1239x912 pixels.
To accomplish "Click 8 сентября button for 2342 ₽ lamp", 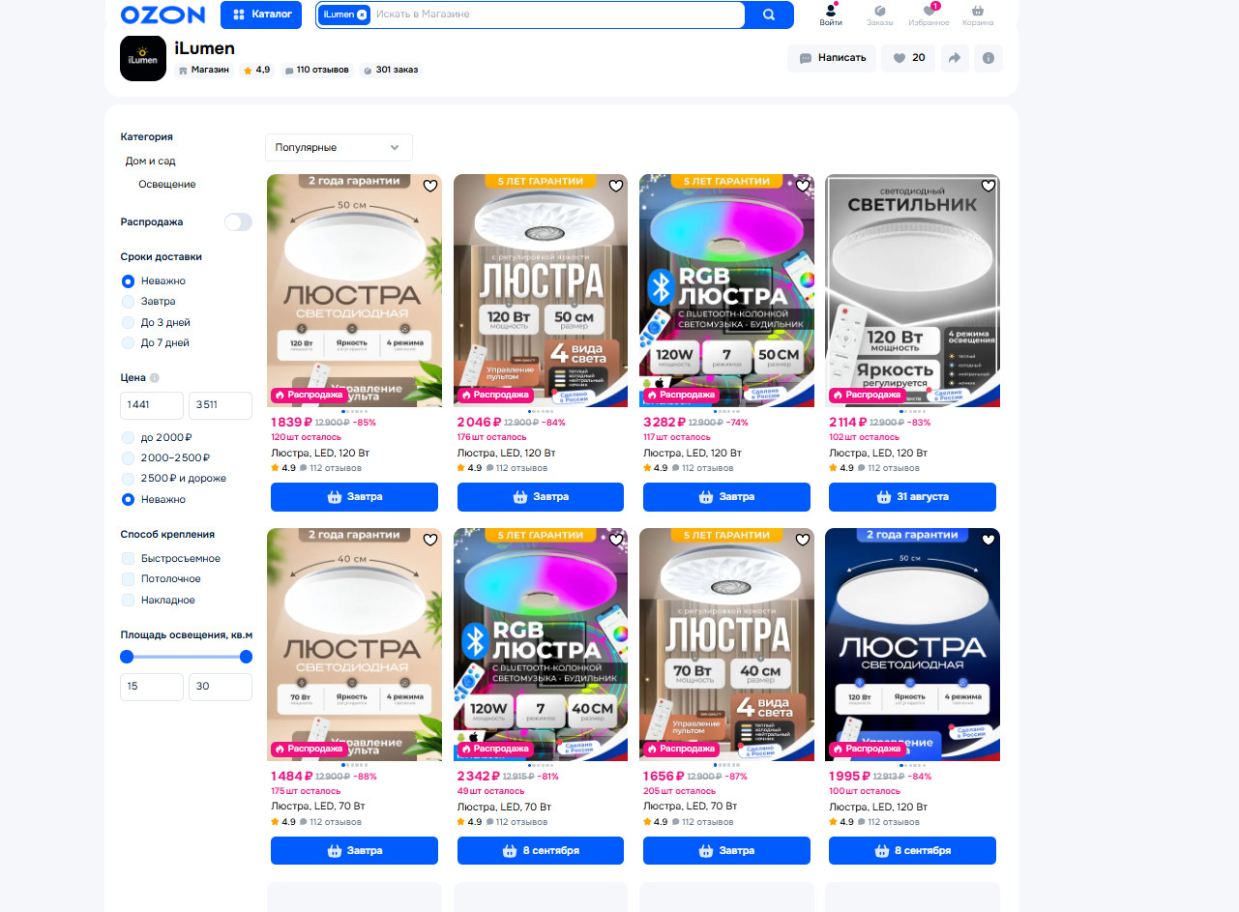I will 541,851.
